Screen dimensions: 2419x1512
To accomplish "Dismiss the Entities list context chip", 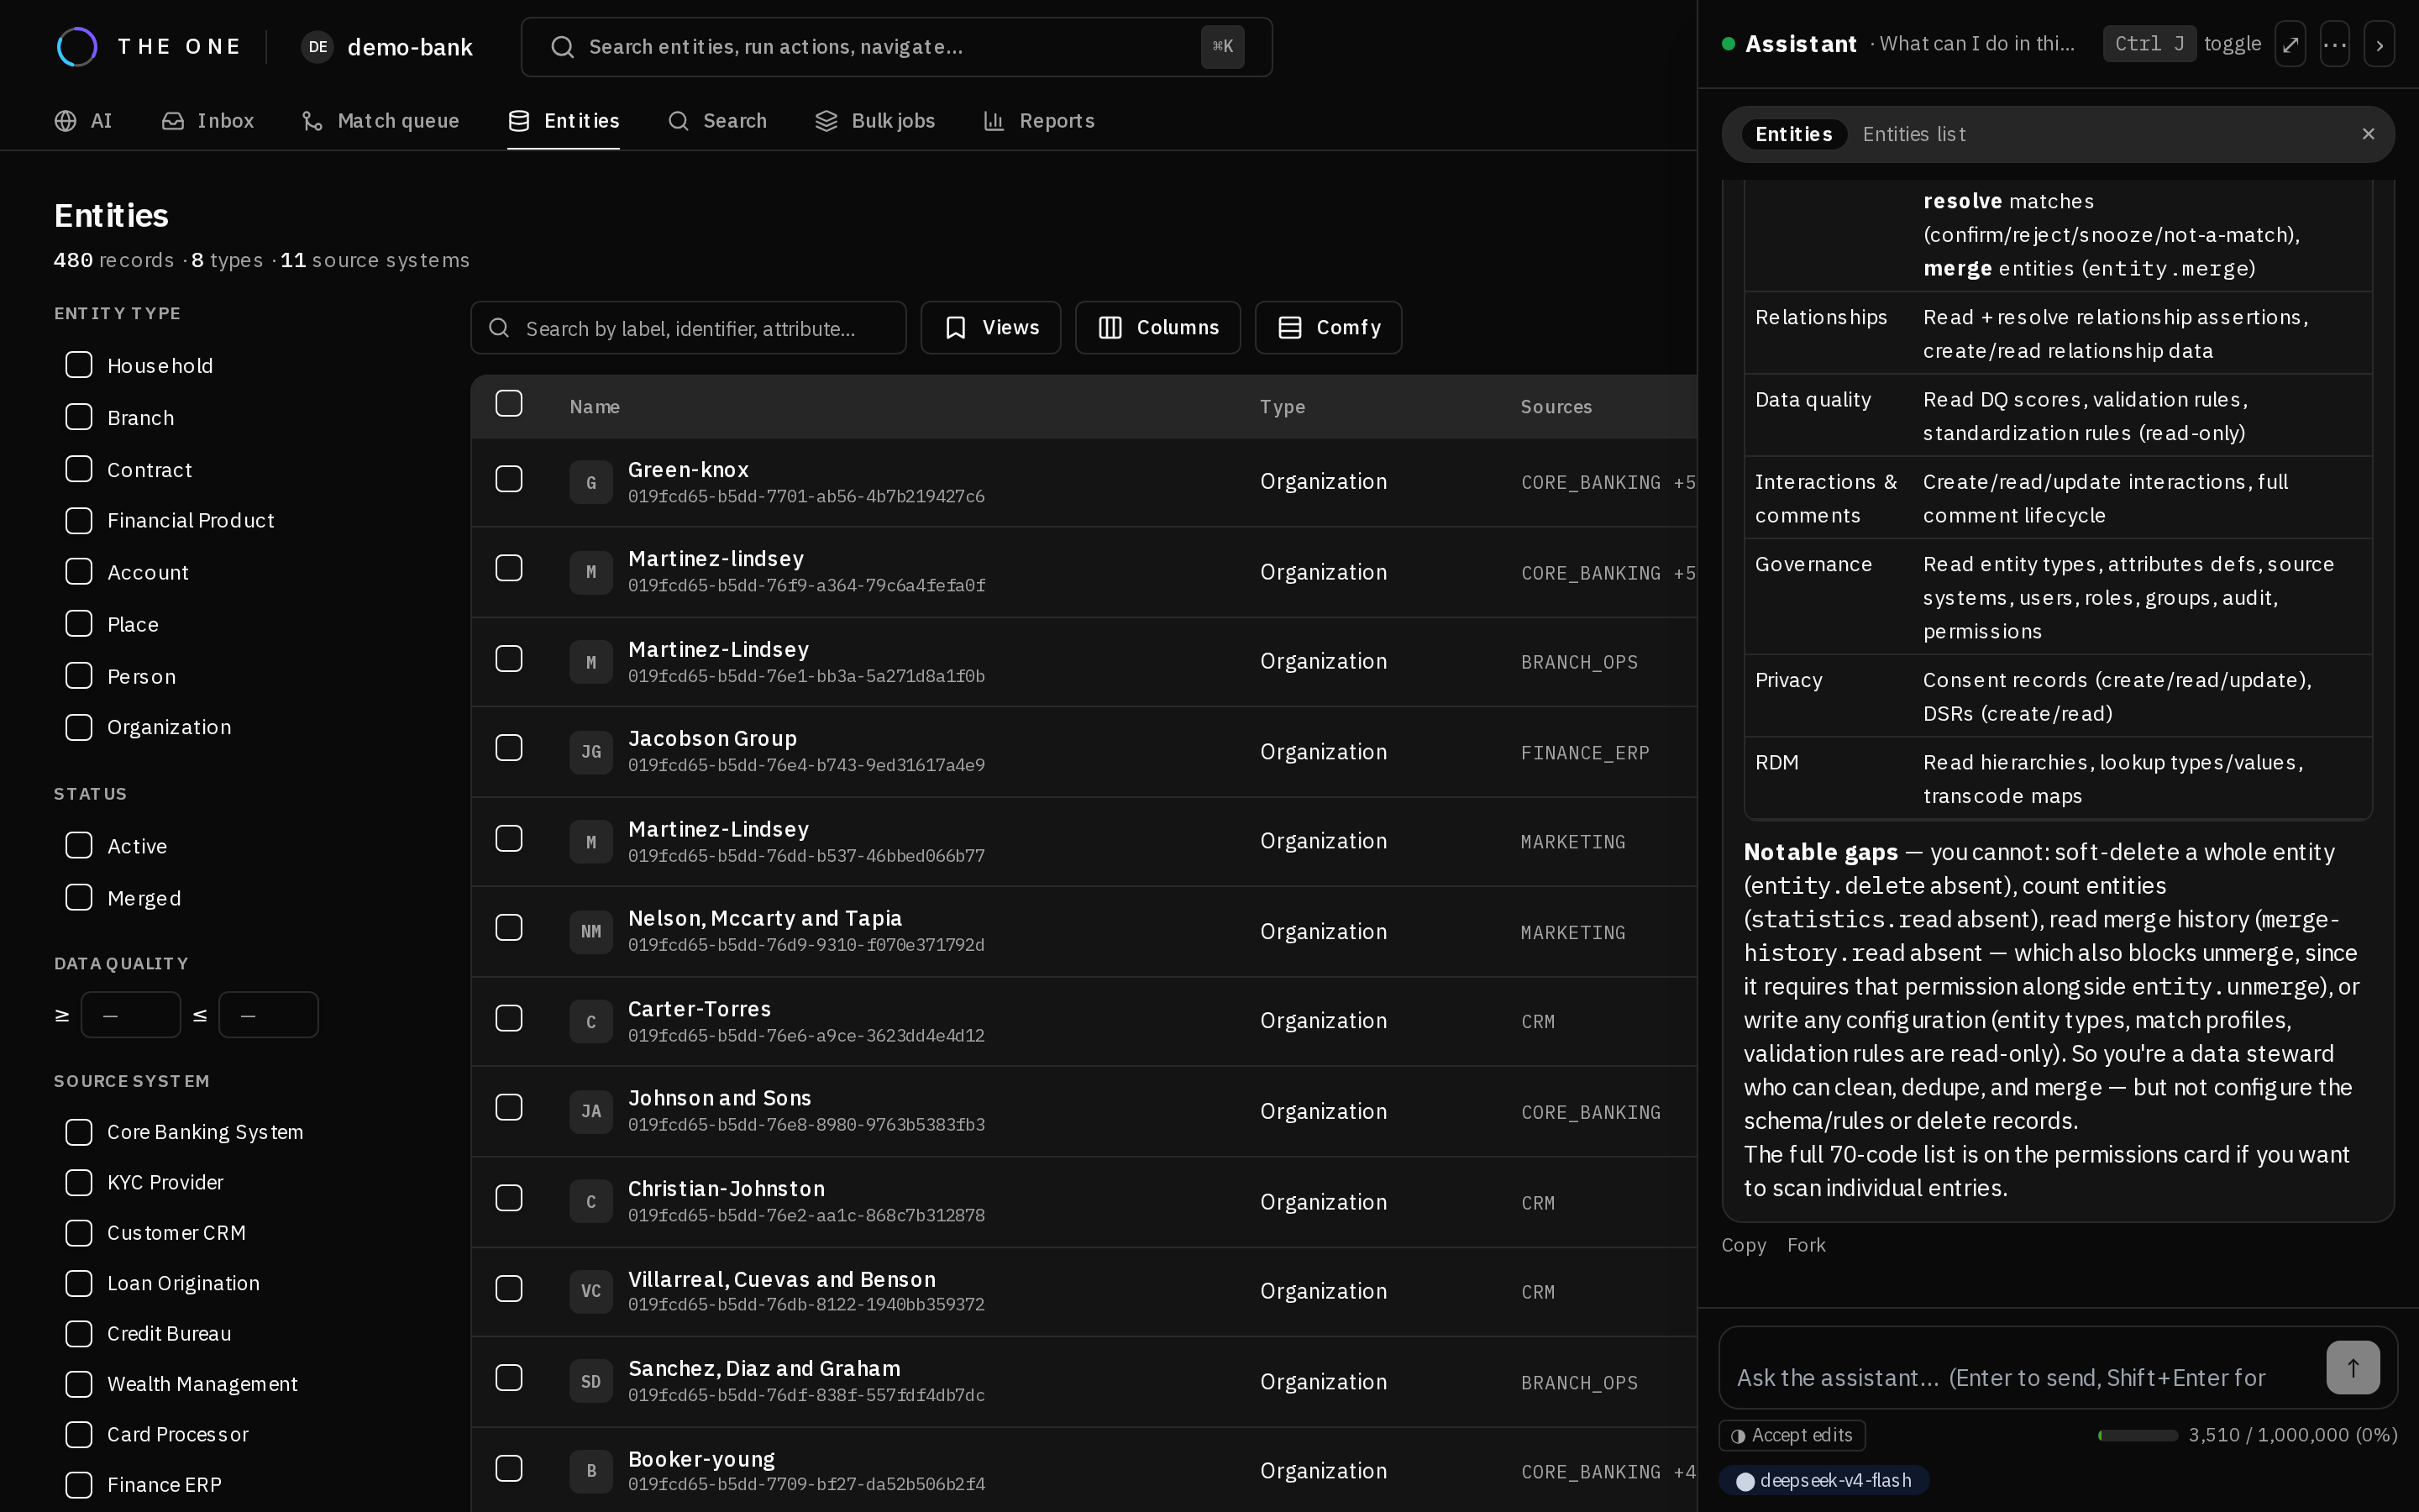I will (2368, 134).
